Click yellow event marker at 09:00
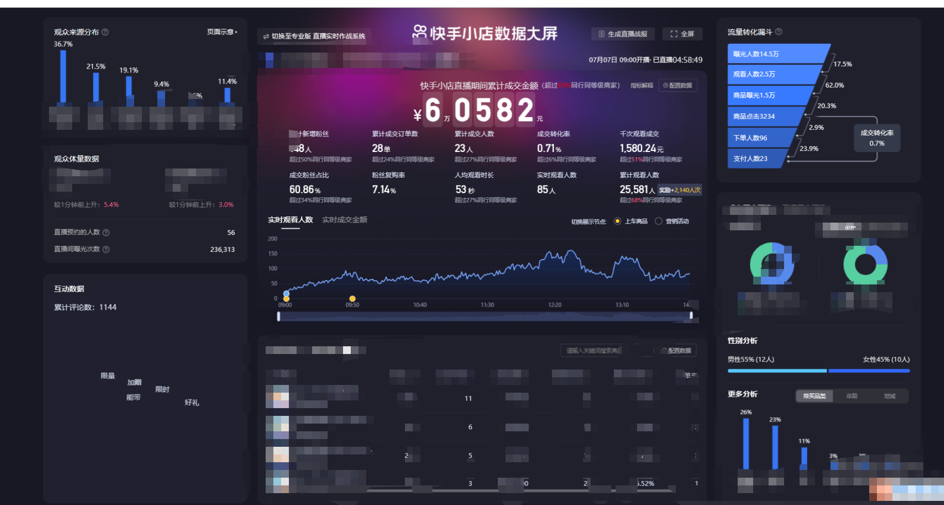The width and height of the screenshot is (944, 505). pyautogui.click(x=286, y=299)
